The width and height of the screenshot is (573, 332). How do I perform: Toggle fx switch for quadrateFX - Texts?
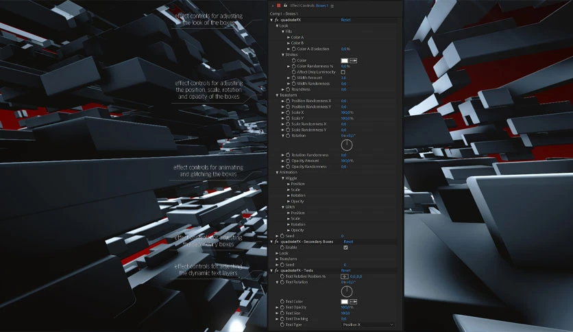tap(277, 270)
